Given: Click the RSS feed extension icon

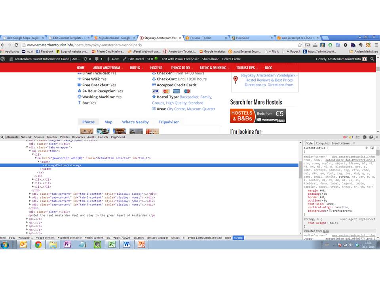Looking at the screenshot, I should pyautogui.click(x=369, y=45).
